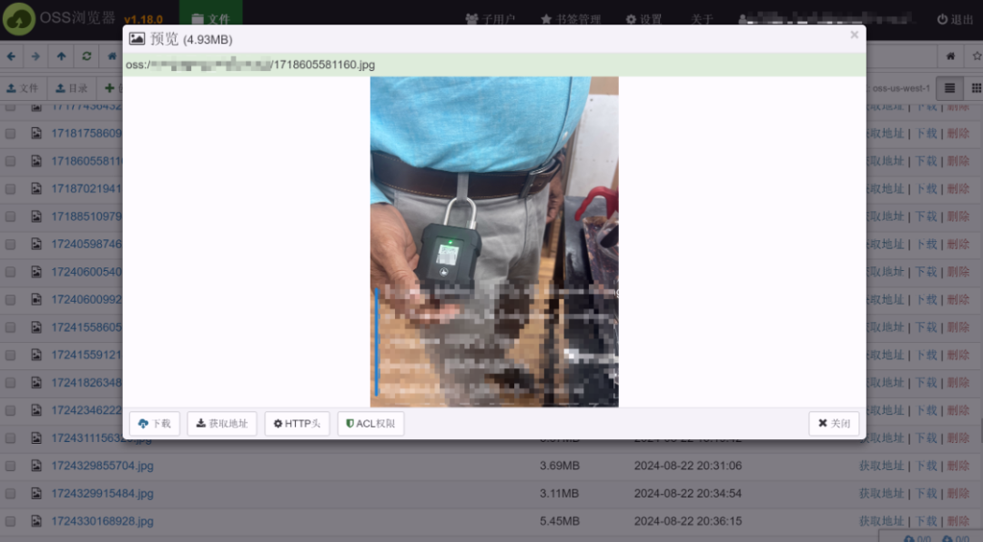This screenshot has height=542, width=983.
Task: Click the 下载 download button in preview
Action: coord(154,424)
